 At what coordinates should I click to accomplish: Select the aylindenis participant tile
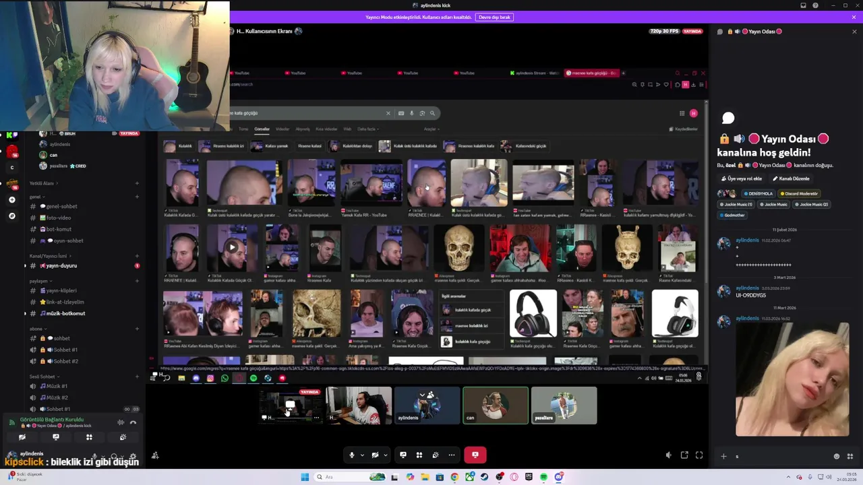tap(427, 405)
